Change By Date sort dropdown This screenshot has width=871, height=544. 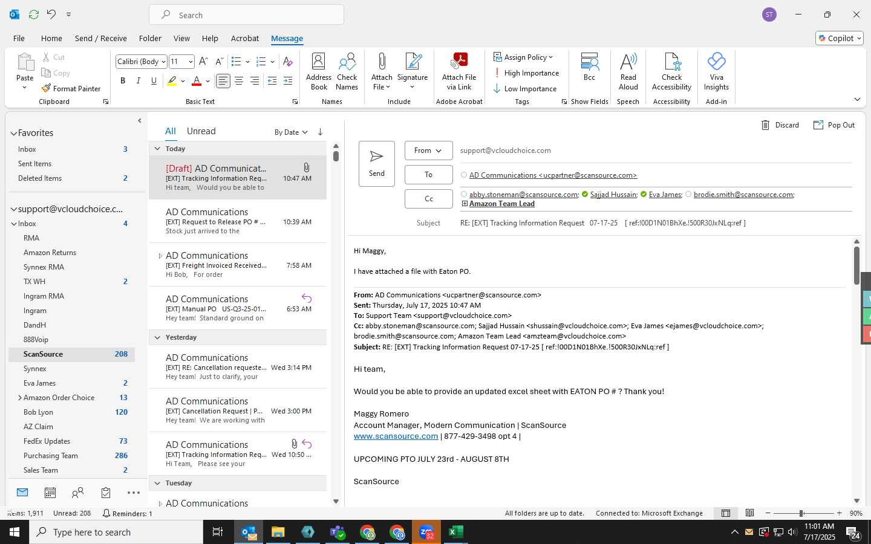click(x=291, y=132)
